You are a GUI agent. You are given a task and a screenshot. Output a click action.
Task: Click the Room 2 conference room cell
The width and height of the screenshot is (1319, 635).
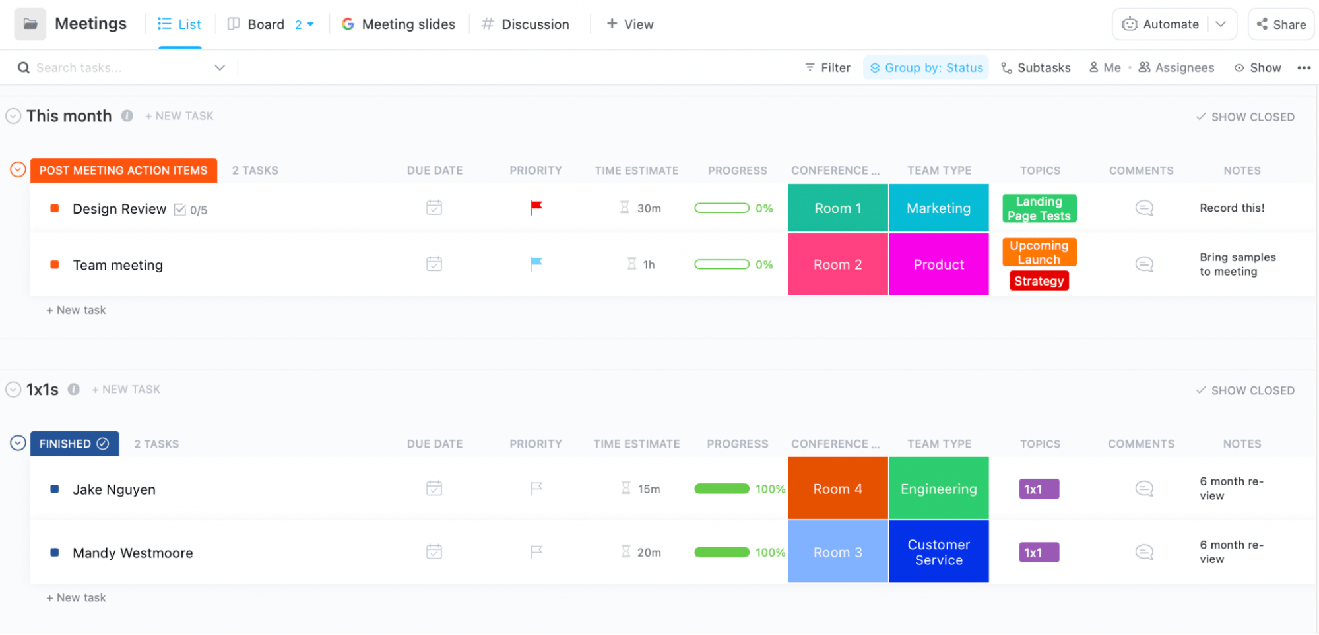(x=837, y=264)
